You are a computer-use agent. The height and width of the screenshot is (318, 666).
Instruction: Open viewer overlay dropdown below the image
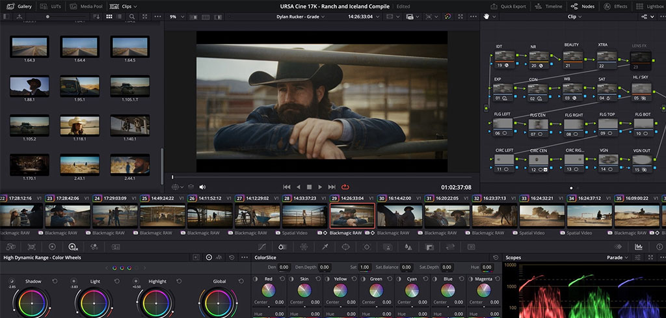[178, 187]
